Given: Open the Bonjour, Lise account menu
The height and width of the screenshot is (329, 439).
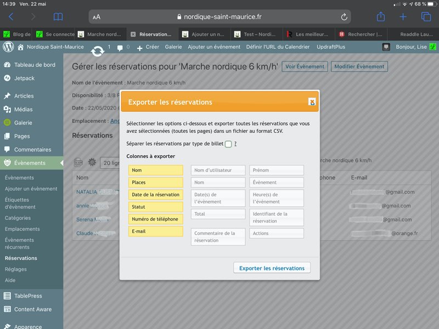Looking at the screenshot, I should pos(409,47).
